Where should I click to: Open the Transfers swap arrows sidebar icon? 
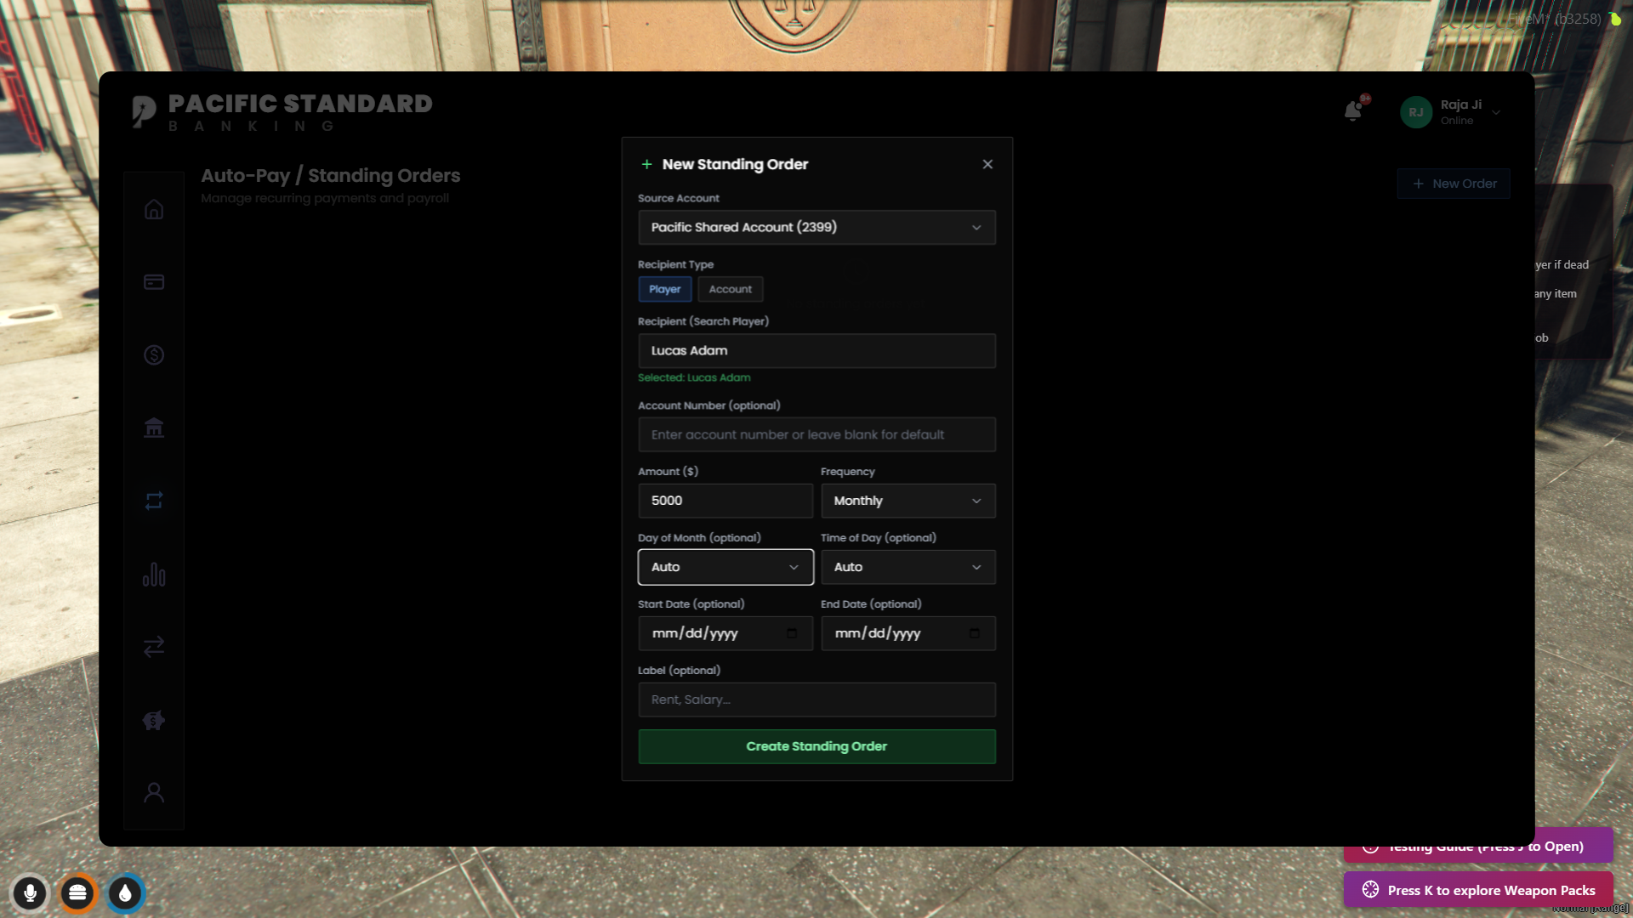(x=154, y=647)
